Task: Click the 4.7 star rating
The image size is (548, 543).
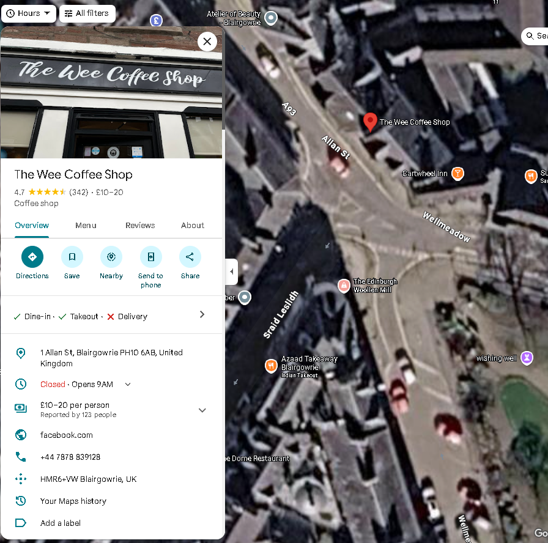Action: pos(40,192)
